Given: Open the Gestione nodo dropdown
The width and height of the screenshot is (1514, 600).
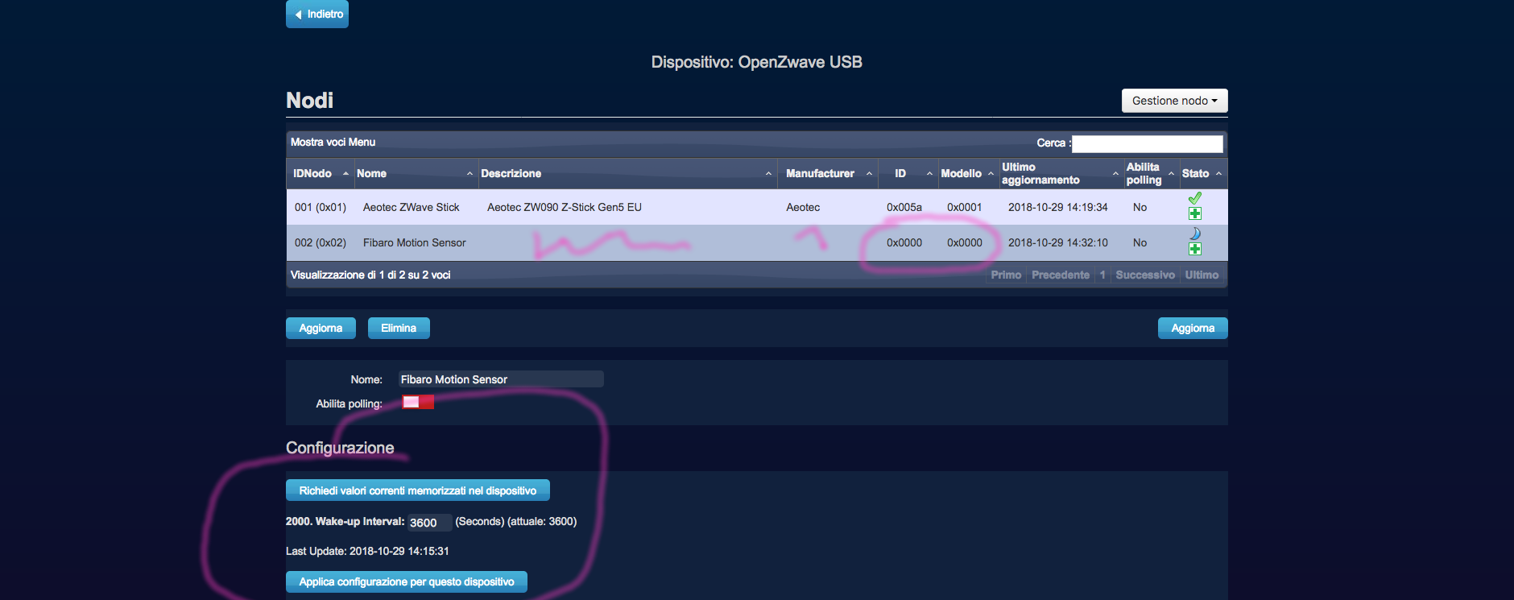Looking at the screenshot, I should pyautogui.click(x=1173, y=101).
